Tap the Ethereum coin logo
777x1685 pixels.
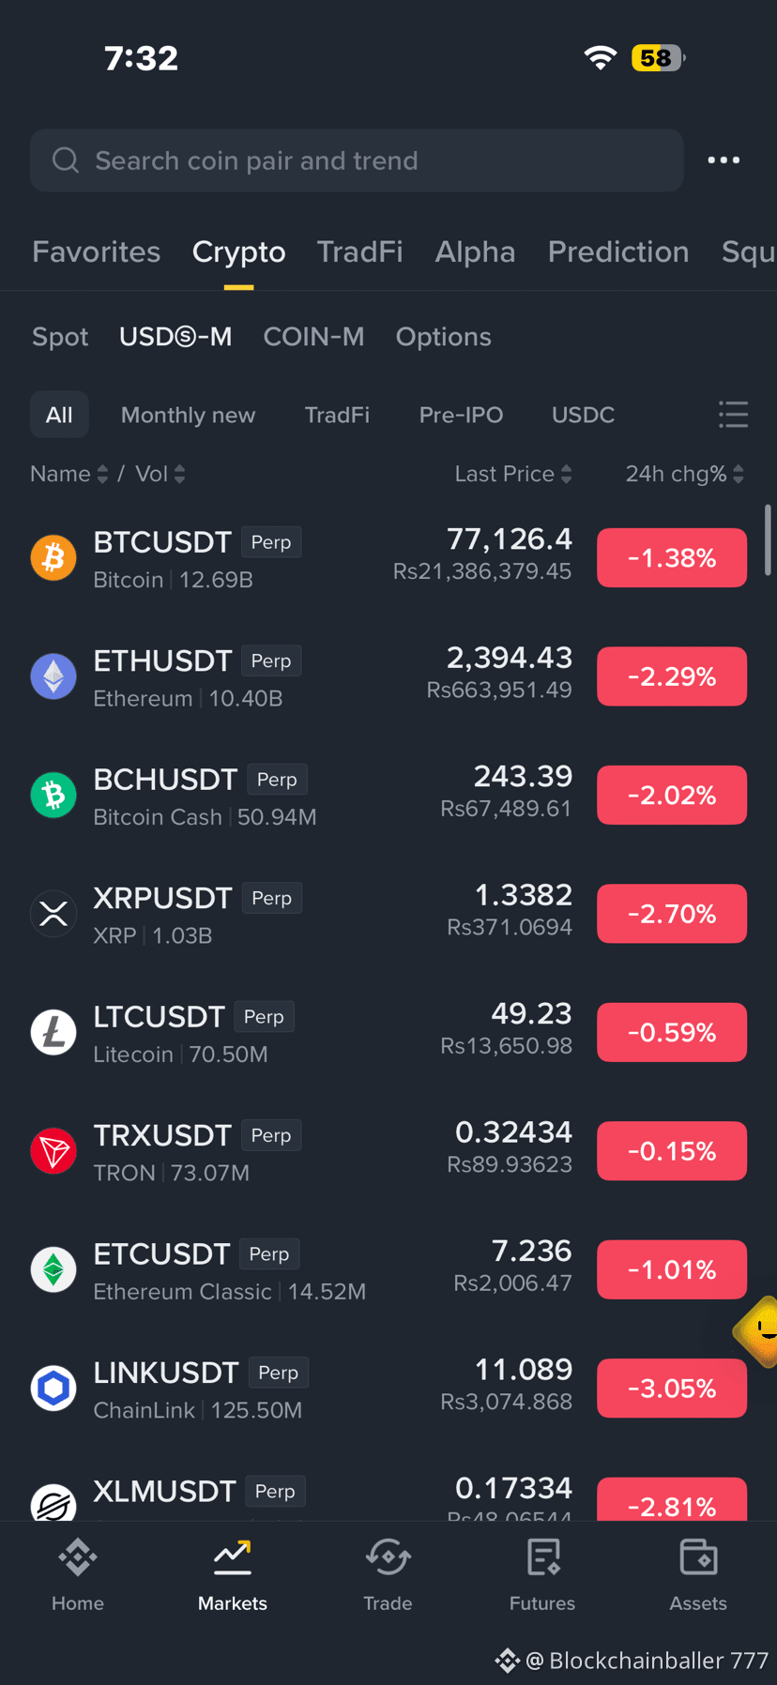point(53,676)
